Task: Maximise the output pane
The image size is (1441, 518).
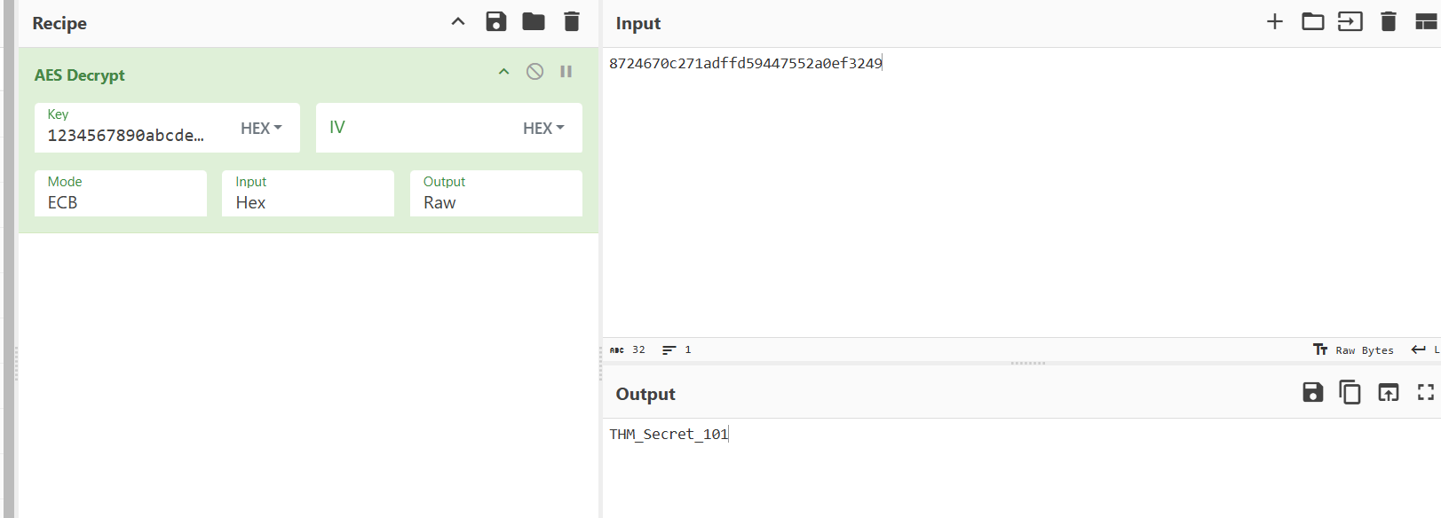Action: [1426, 392]
